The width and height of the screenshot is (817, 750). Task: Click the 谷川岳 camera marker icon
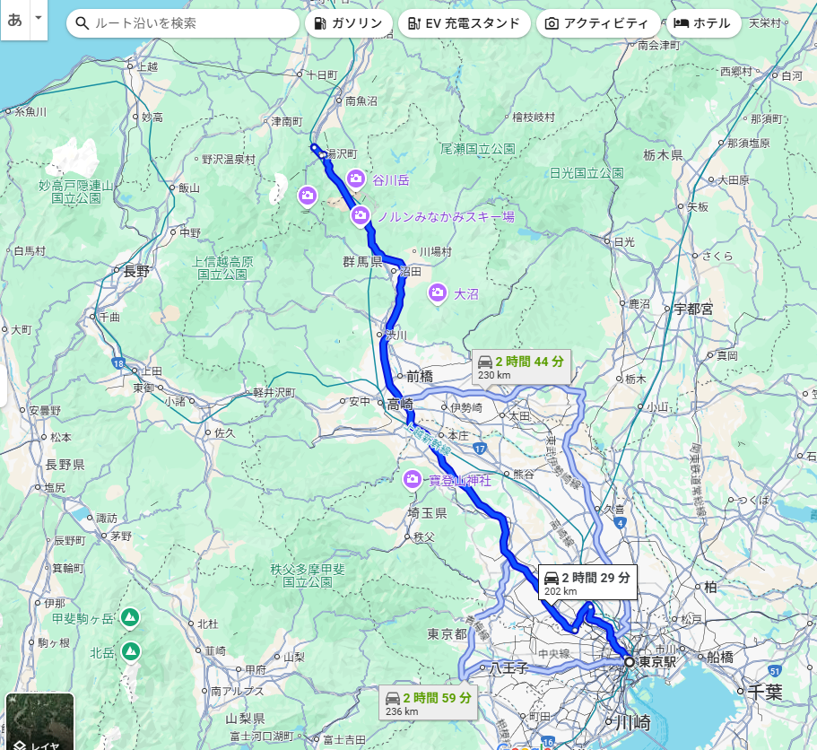[x=356, y=179]
